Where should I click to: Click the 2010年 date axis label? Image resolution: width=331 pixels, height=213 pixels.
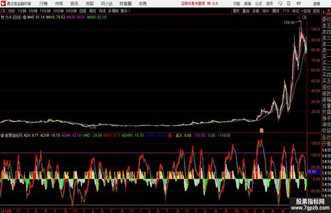(x=6, y=211)
